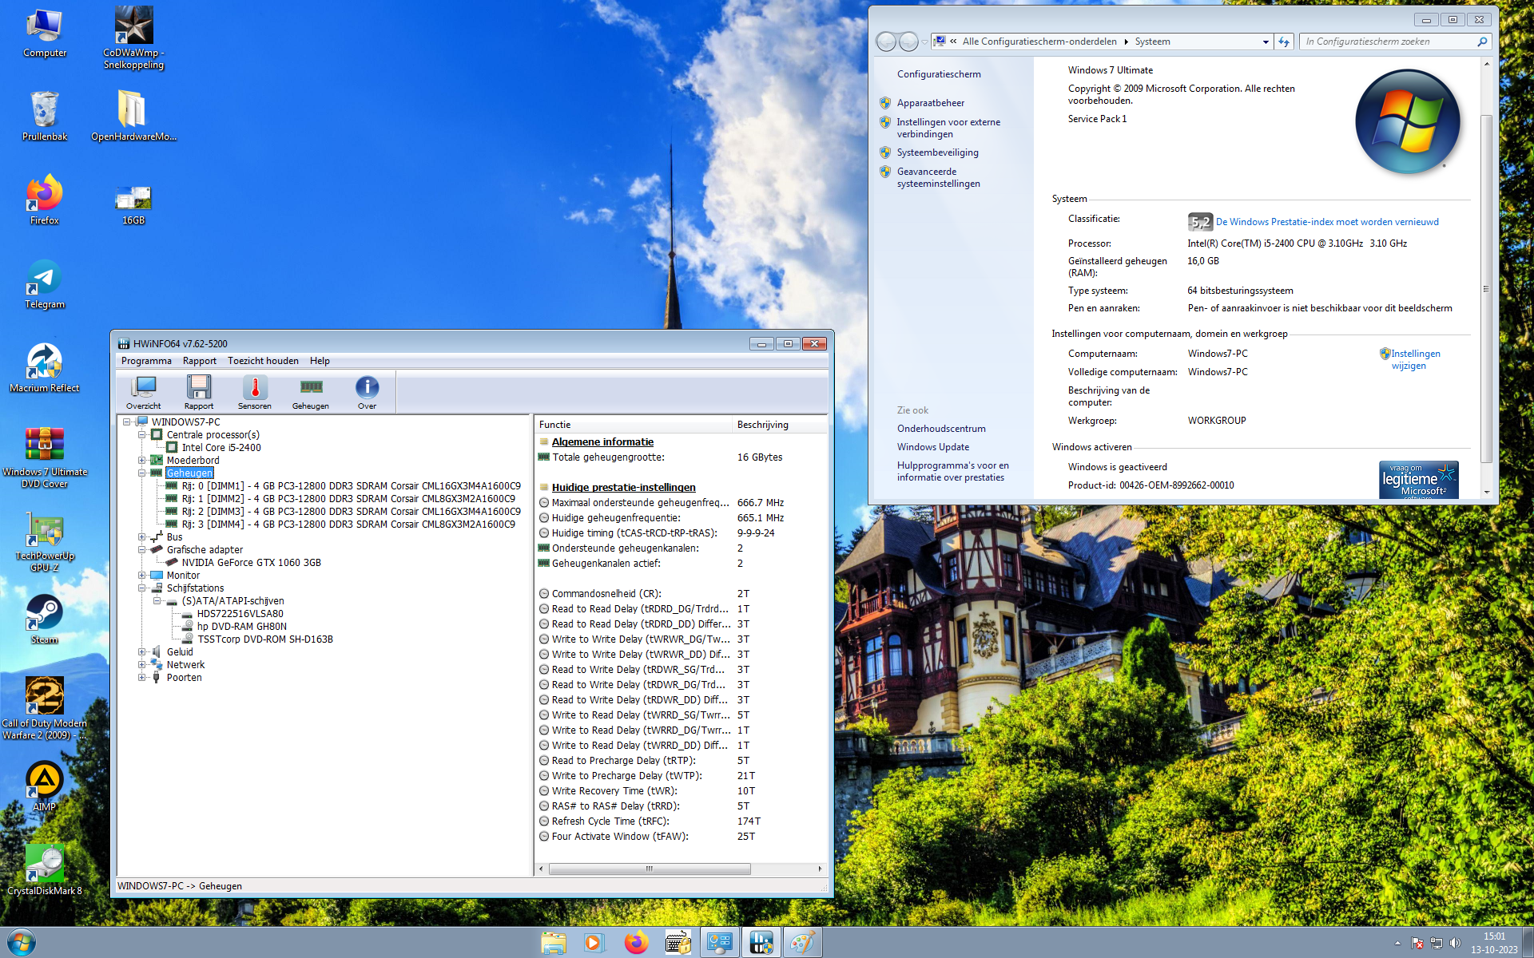Open Windows 7 Ultimate DVD Cover archive

point(45,457)
